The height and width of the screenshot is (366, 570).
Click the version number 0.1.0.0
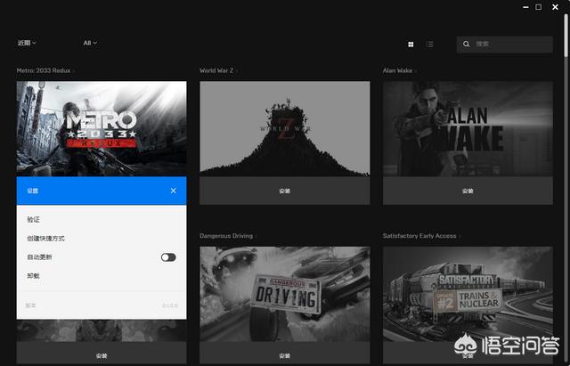170,305
